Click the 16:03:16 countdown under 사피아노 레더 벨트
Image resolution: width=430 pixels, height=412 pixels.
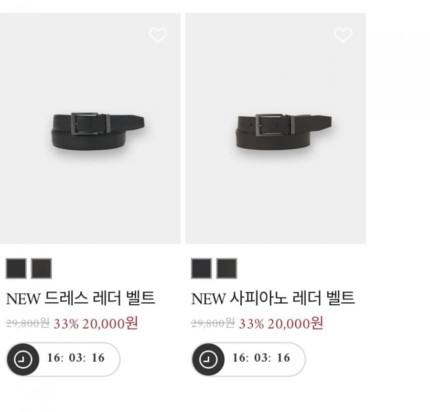(261, 358)
